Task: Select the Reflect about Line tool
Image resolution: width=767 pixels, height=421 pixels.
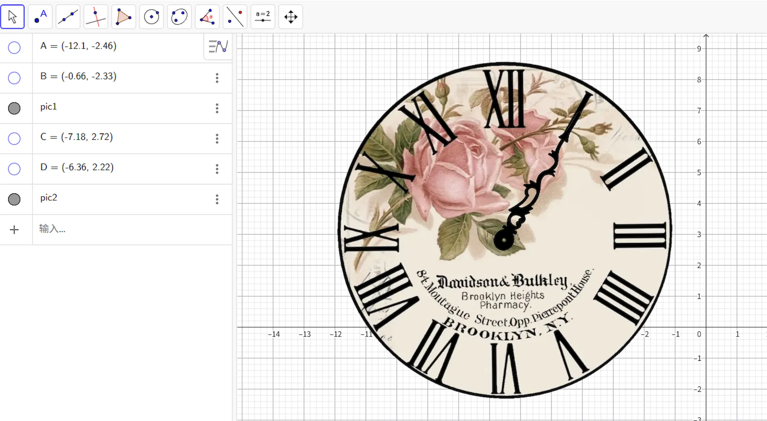Action: pos(235,17)
